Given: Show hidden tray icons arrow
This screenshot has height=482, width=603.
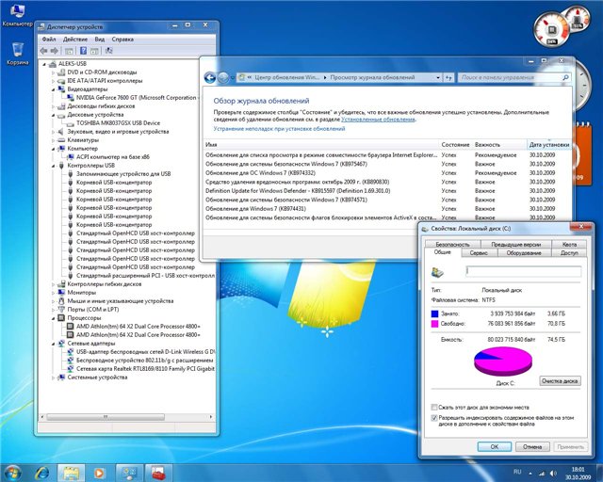Looking at the screenshot, I should (x=530, y=474).
